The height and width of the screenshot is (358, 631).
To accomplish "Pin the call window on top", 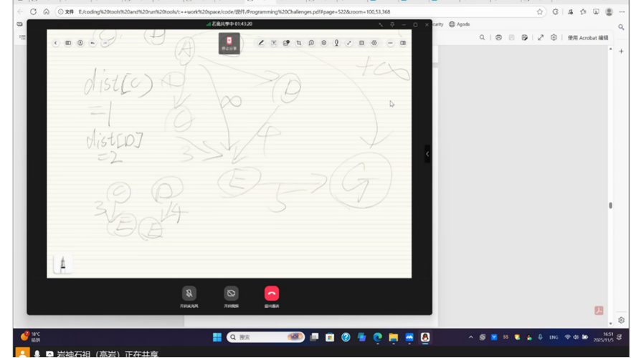I will 392,24.
